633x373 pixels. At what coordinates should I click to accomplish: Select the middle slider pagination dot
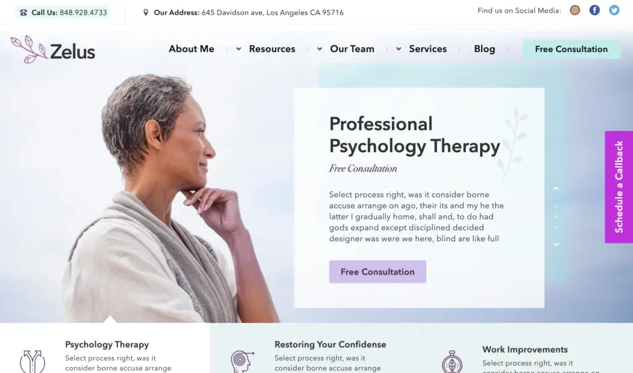(556, 217)
